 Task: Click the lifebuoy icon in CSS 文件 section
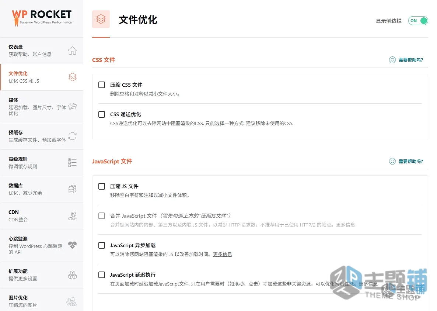click(x=392, y=60)
